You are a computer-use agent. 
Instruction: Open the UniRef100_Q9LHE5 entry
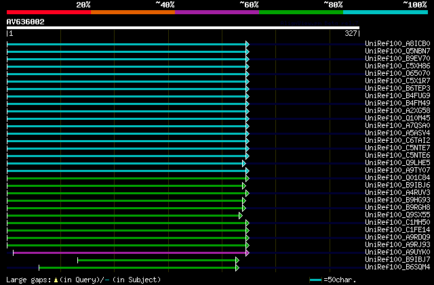(397, 163)
